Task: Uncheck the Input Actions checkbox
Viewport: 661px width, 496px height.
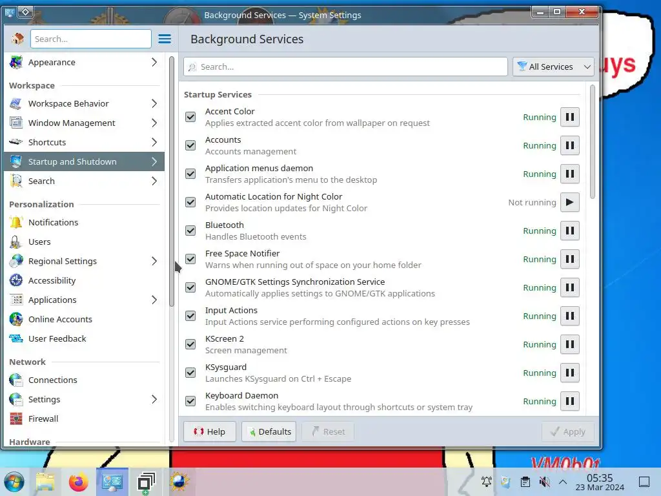Action: [190, 316]
